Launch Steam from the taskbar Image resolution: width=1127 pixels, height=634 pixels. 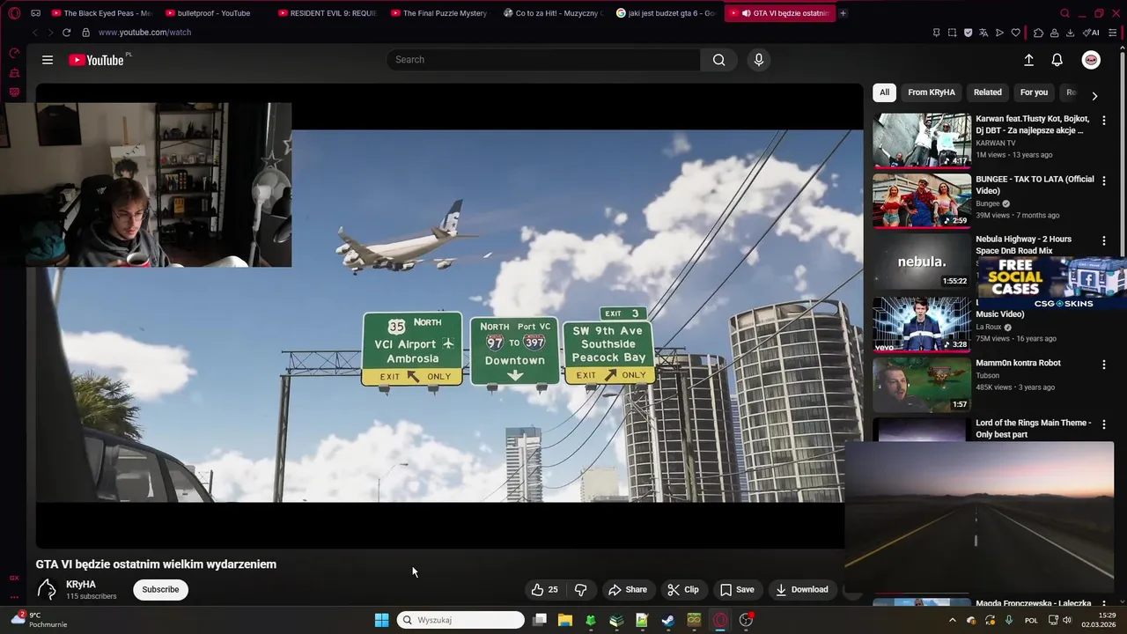[667, 620]
